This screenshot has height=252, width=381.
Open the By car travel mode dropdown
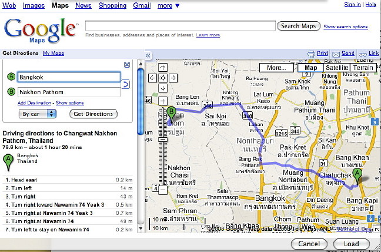click(x=38, y=114)
